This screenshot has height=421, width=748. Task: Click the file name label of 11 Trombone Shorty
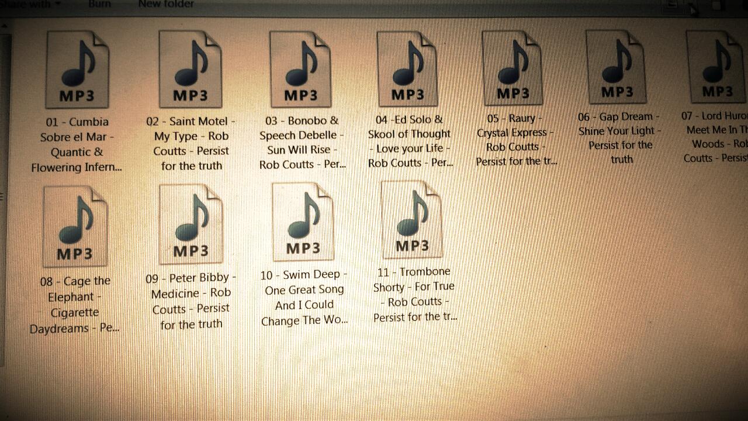[414, 294]
